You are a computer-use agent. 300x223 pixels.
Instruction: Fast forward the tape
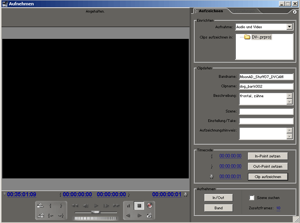[116, 205]
